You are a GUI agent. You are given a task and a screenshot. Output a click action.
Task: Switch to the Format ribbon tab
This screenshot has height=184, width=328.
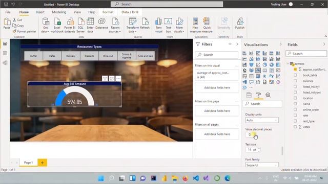pyautogui.click(x=108, y=12)
